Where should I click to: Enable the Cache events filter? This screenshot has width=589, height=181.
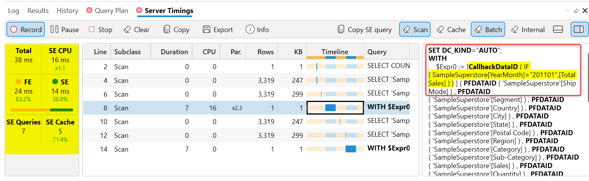click(x=451, y=29)
